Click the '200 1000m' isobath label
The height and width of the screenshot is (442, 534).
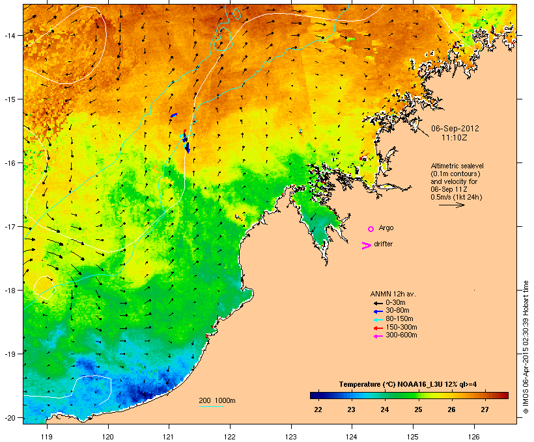(217, 400)
